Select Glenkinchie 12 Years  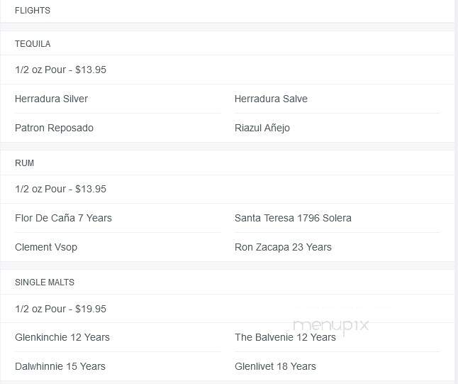(x=62, y=337)
